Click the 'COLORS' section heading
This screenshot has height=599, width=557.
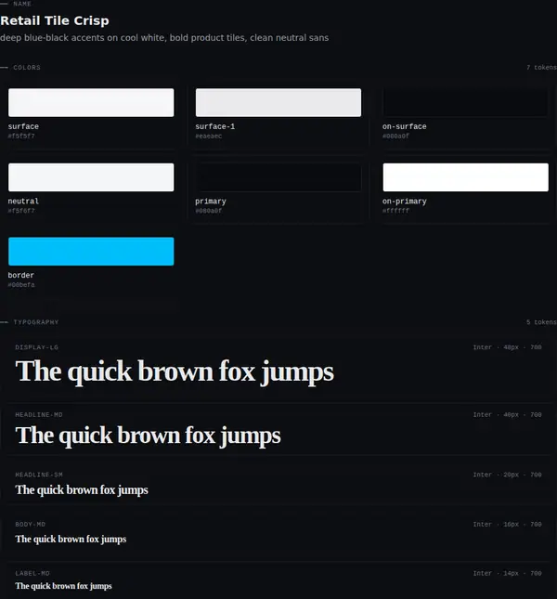coord(27,68)
